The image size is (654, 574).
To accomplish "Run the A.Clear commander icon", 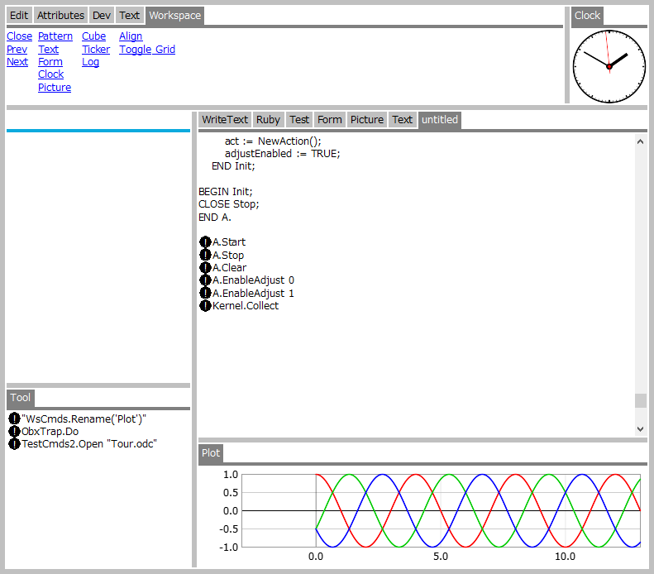I will point(205,268).
